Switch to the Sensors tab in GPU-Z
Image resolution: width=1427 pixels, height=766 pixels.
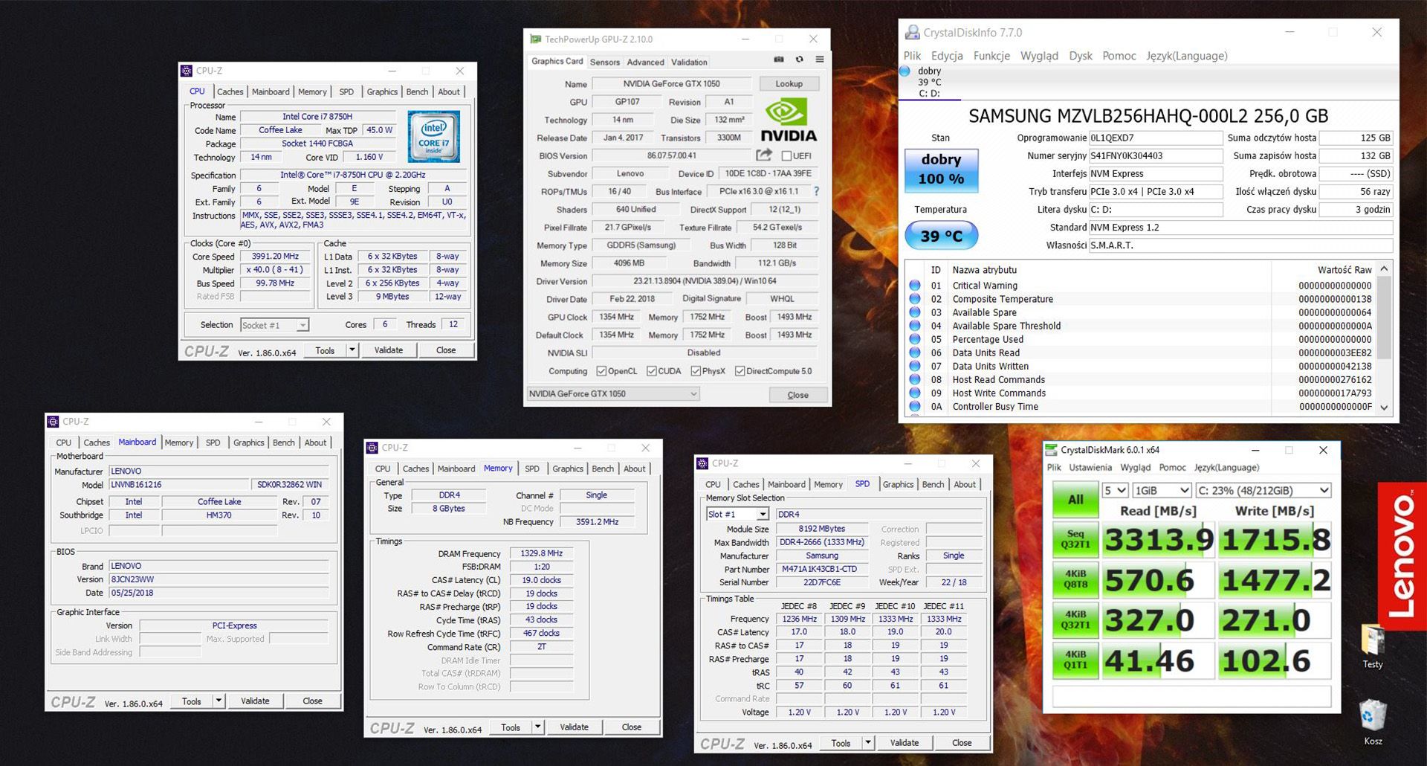[605, 62]
